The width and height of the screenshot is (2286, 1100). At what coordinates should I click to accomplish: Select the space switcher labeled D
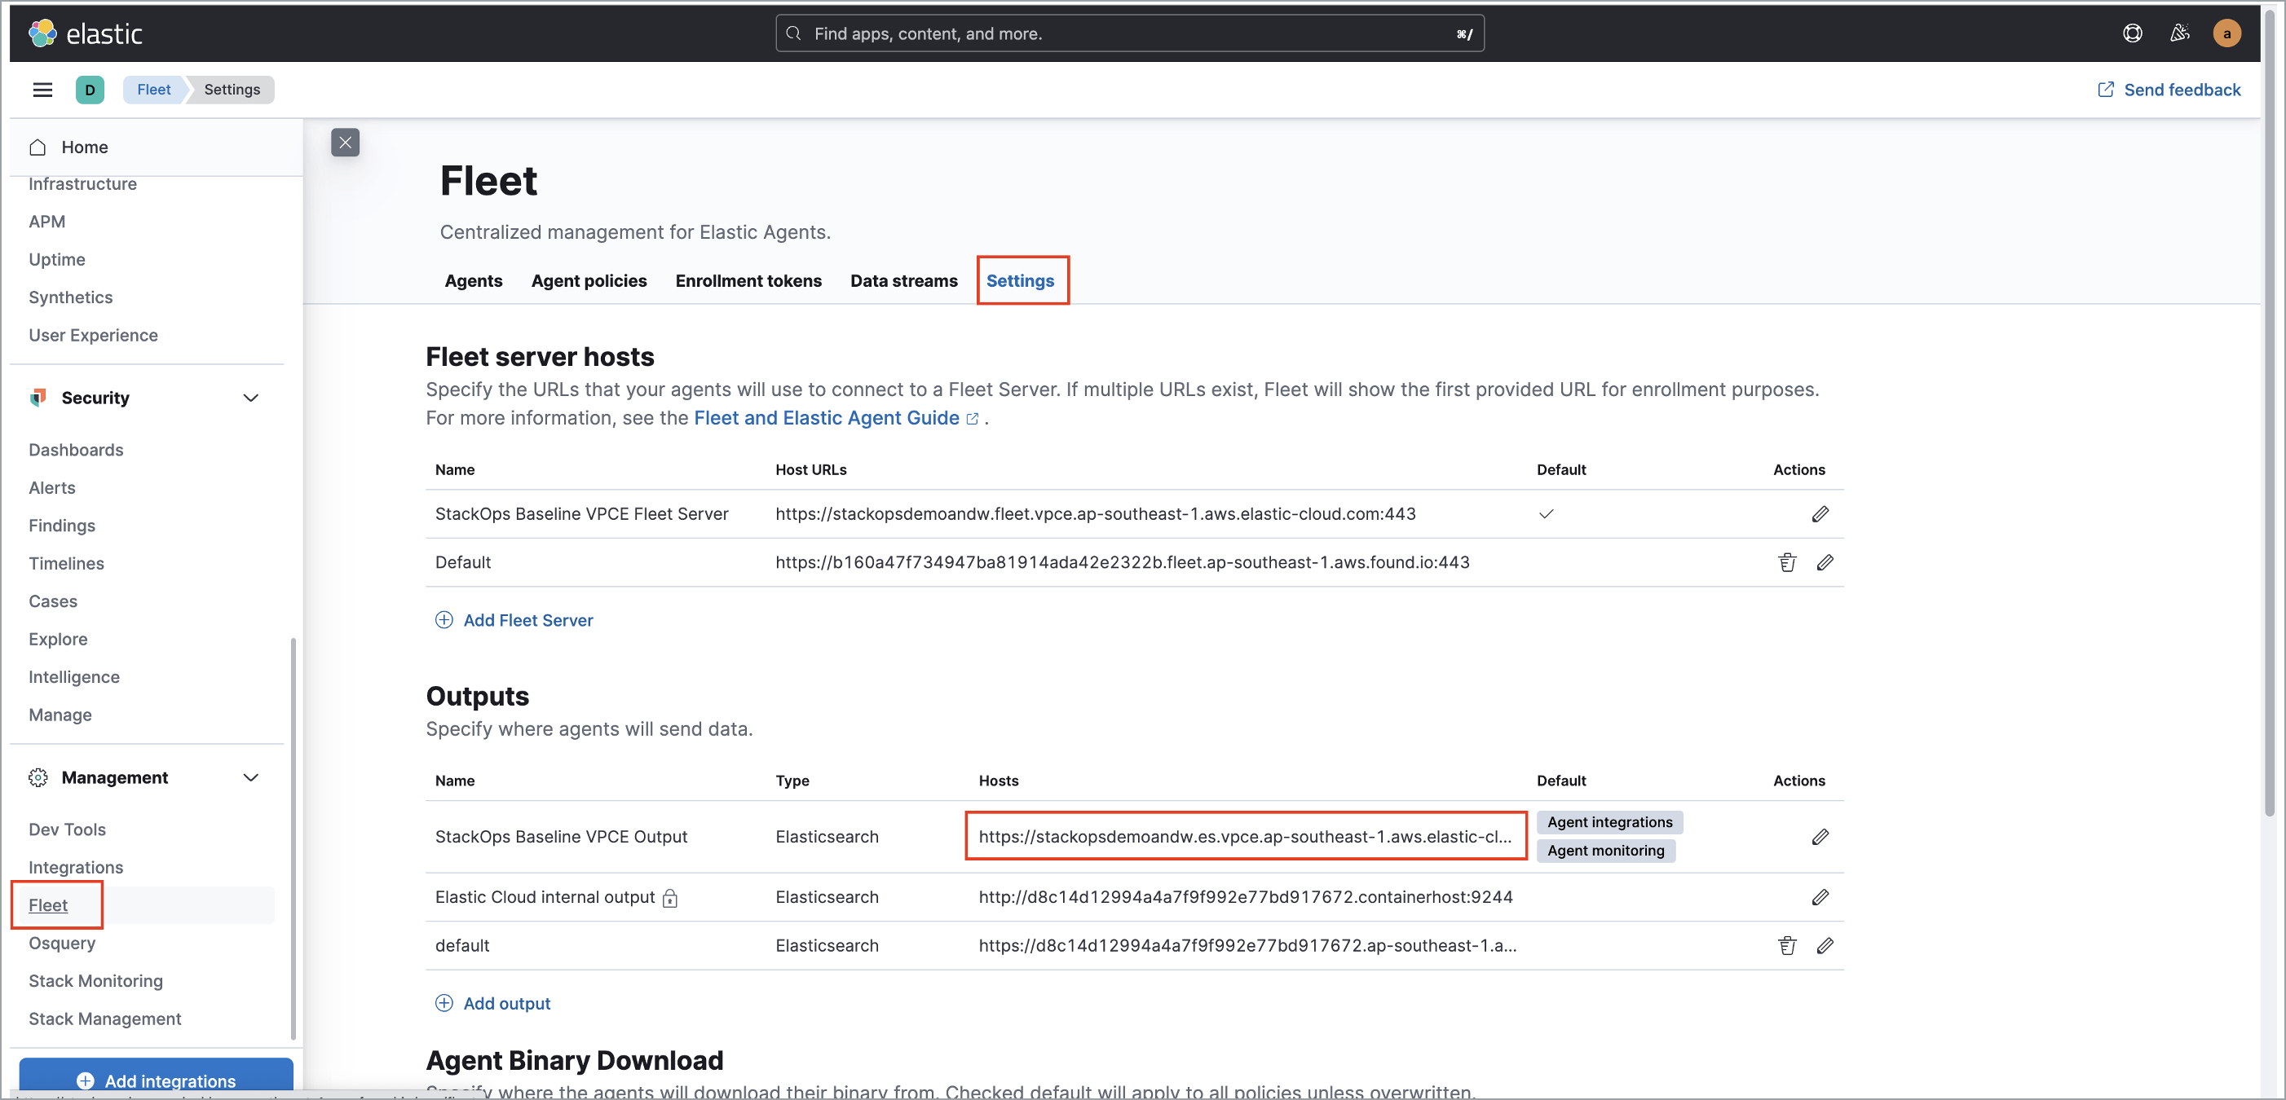(90, 89)
